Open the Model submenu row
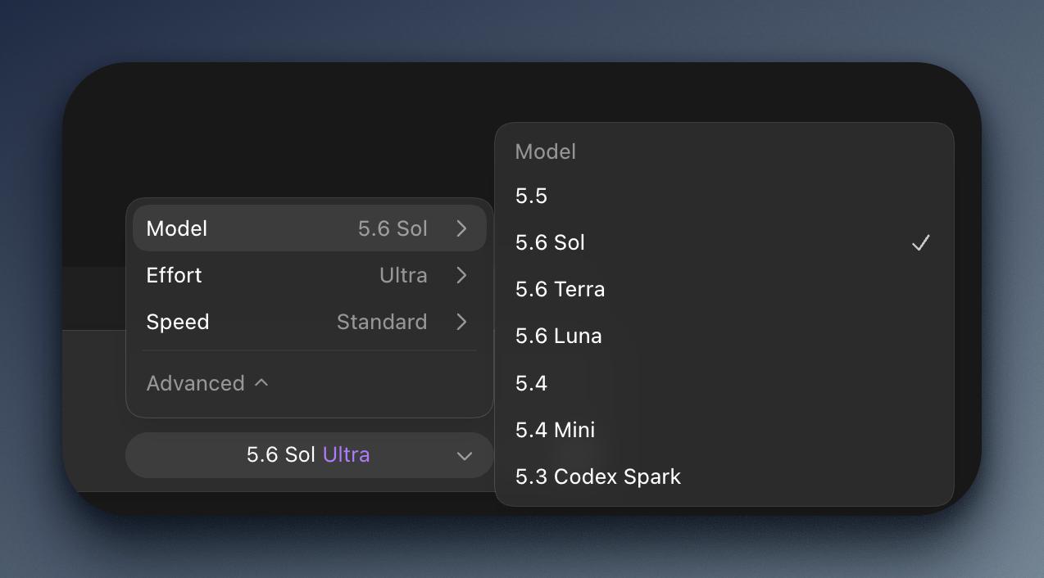This screenshot has width=1044, height=578. pyautogui.click(x=310, y=228)
